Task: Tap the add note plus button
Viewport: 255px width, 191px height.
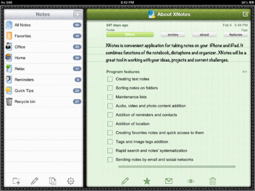Action: 78,14
